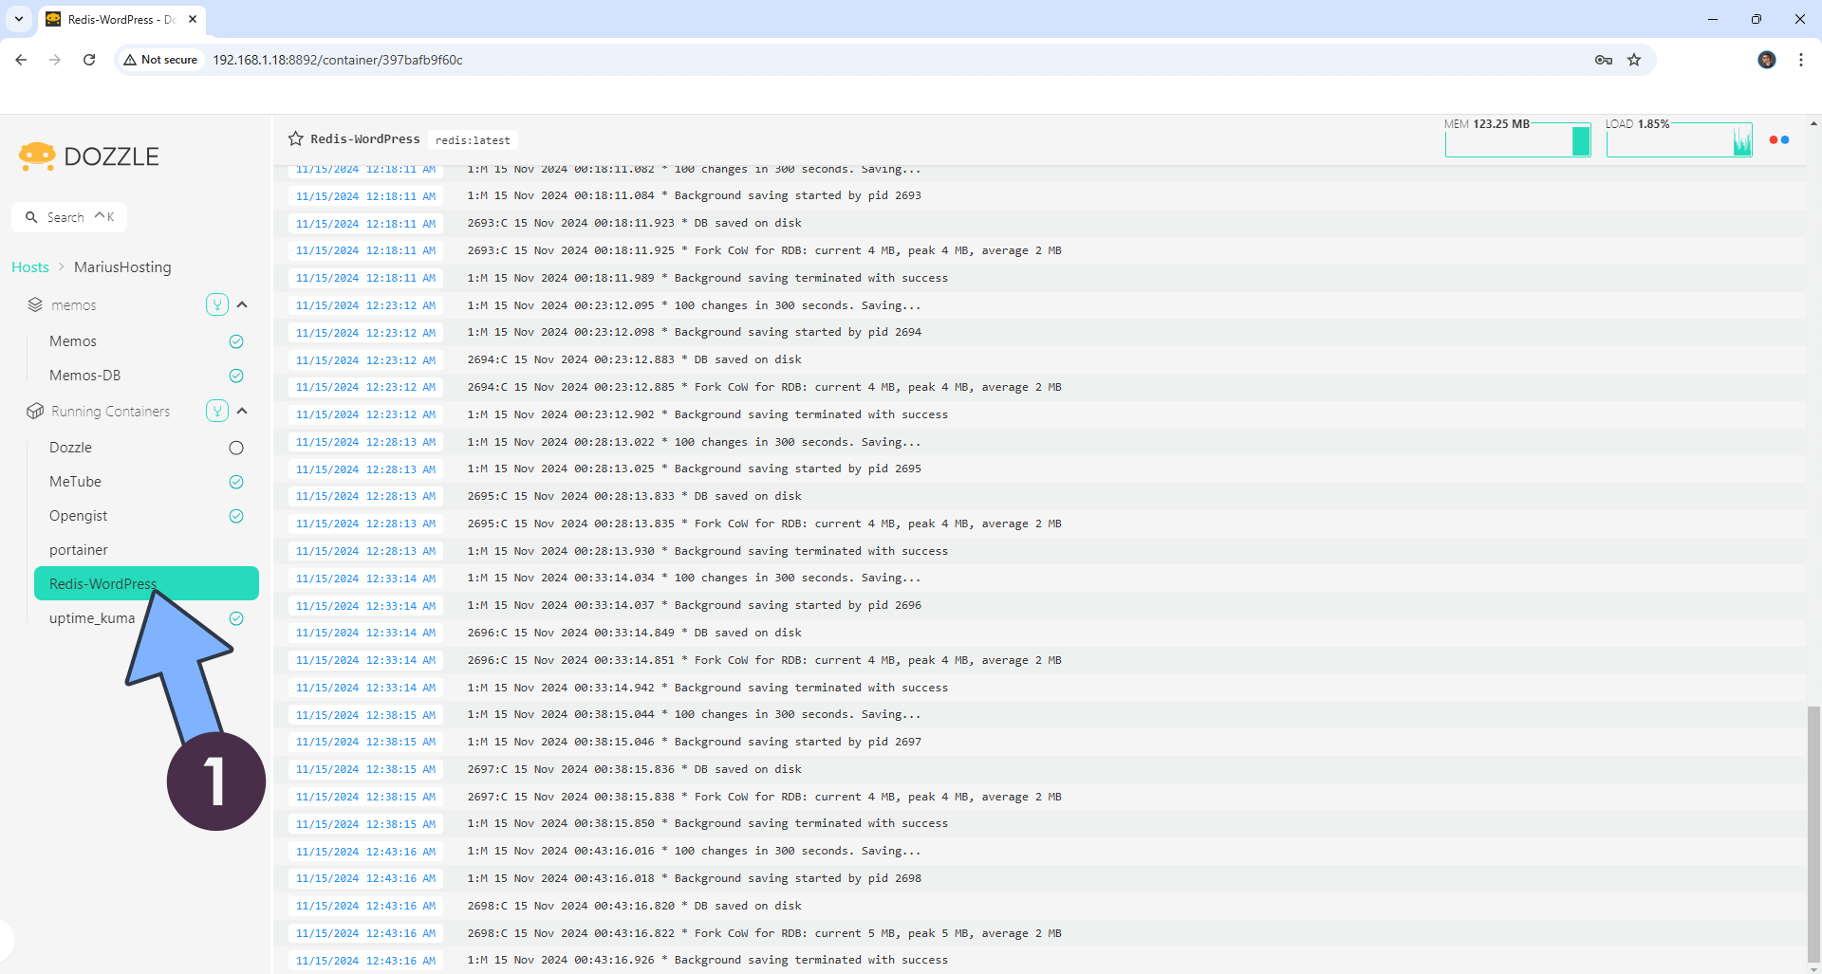Bookmark this page with star icon

point(1634,60)
